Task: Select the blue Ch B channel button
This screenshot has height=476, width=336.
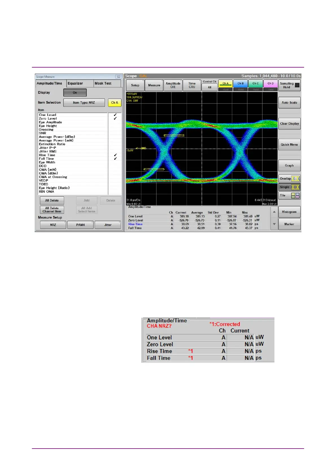Action: point(241,84)
